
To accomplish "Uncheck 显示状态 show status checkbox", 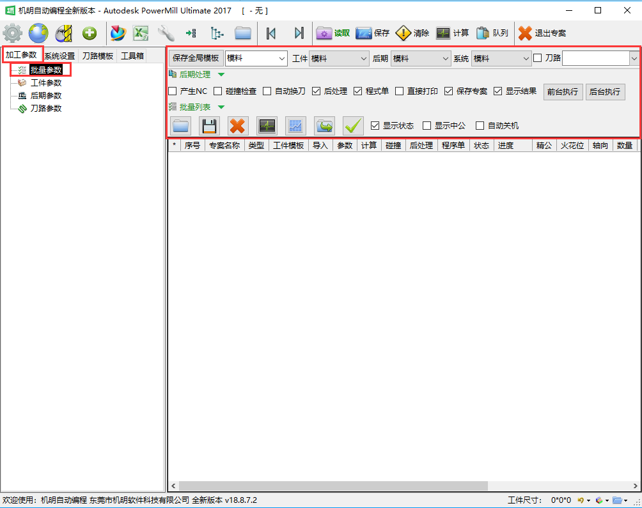I will pyautogui.click(x=375, y=126).
